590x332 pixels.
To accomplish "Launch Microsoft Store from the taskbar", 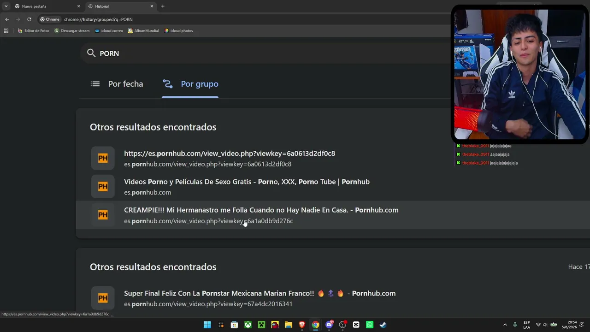I will tap(234, 325).
